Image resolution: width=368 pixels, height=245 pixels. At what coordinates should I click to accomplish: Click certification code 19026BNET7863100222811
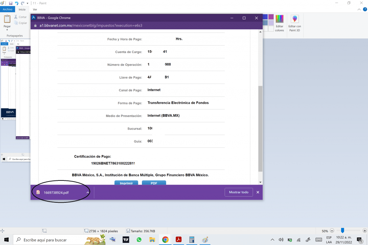tap(113, 163)
